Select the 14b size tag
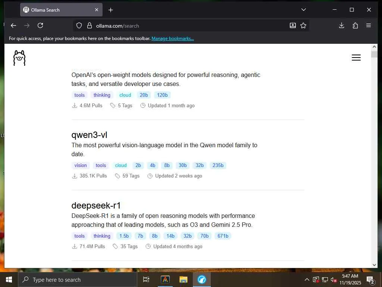 170,236
